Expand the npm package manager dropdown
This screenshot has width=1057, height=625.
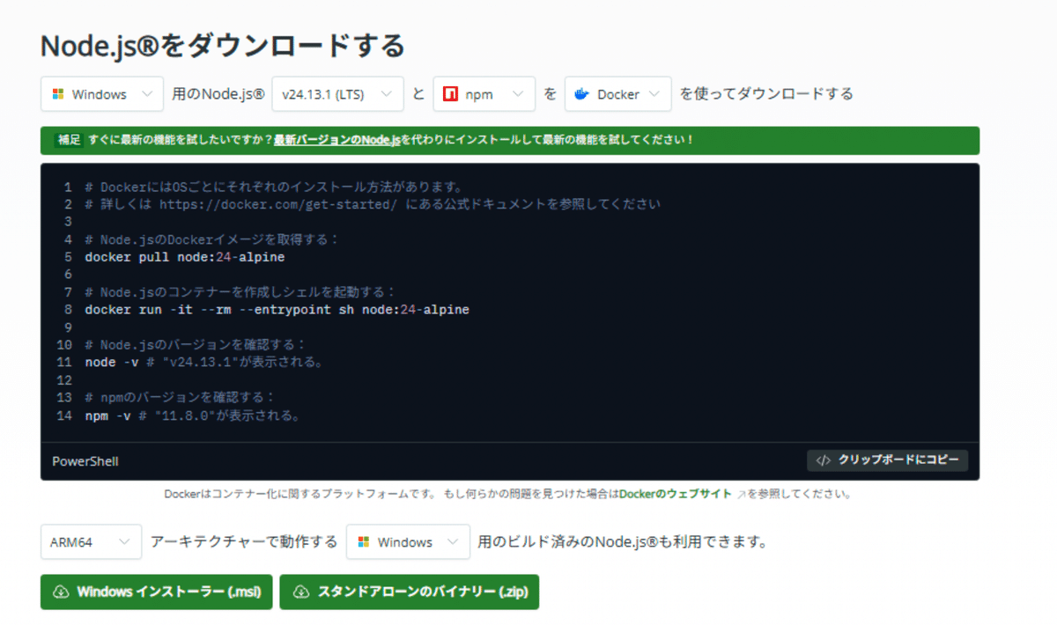click(x=484, y=93)
